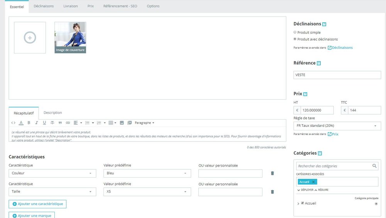
Task: Click the Référence input containing VESTE
Action: 337,75
